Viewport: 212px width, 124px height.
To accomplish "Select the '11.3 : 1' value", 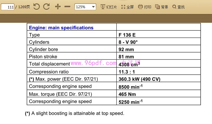I will (127, 72).
